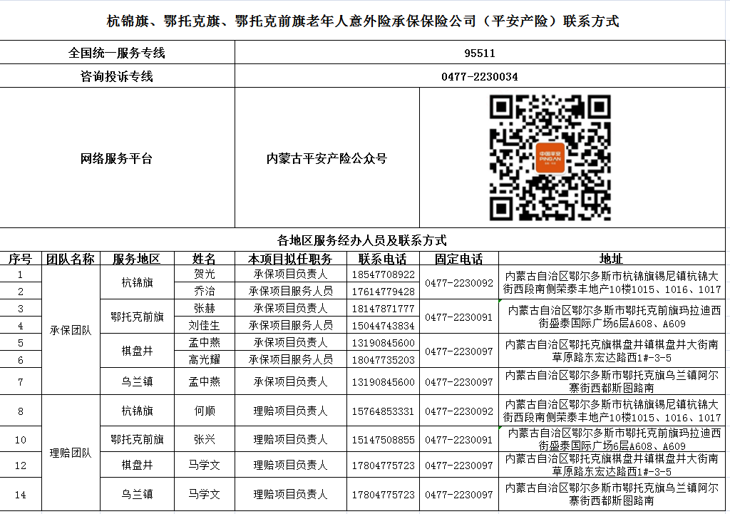Click the 棋盘井 address in row 12
The height and width of the screenshot is (514, 730).
pyautogui.click(x=612, y=465)
